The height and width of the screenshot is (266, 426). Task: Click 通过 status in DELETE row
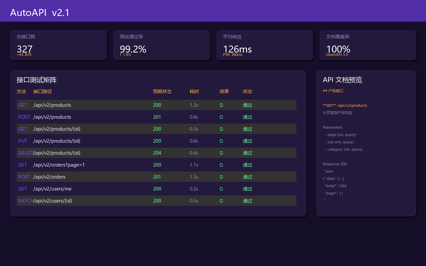coord(248,153)
